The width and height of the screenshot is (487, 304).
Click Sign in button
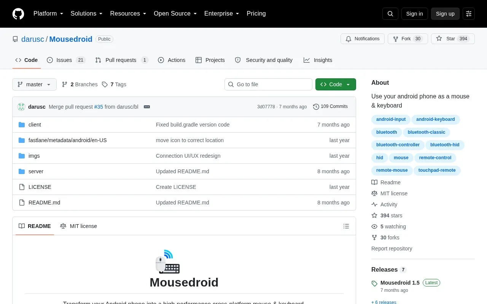[414, 14]
